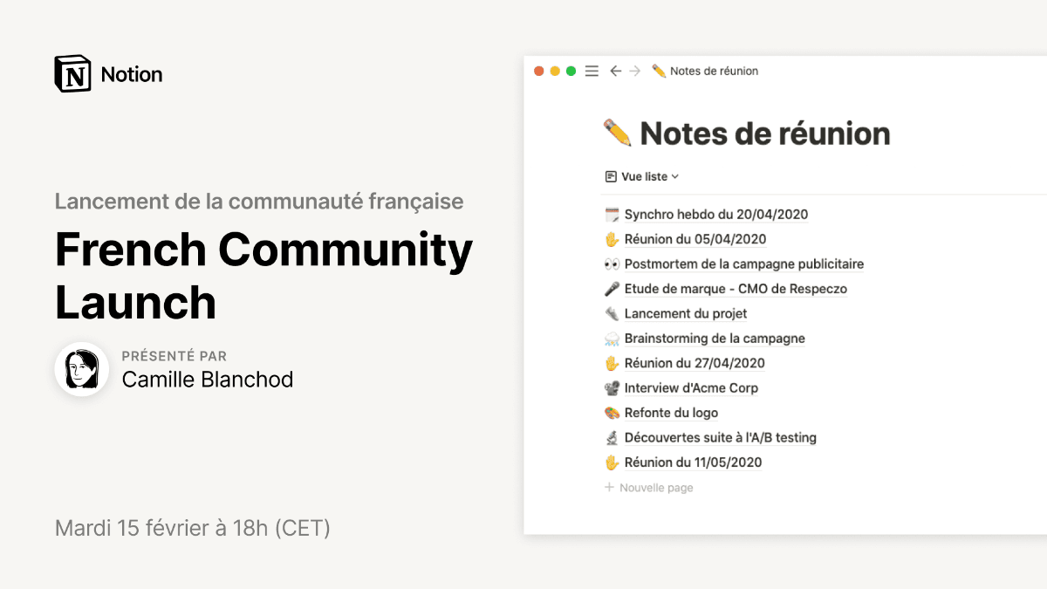Click the plus icon of Nouvelle page

coord(610,488)
